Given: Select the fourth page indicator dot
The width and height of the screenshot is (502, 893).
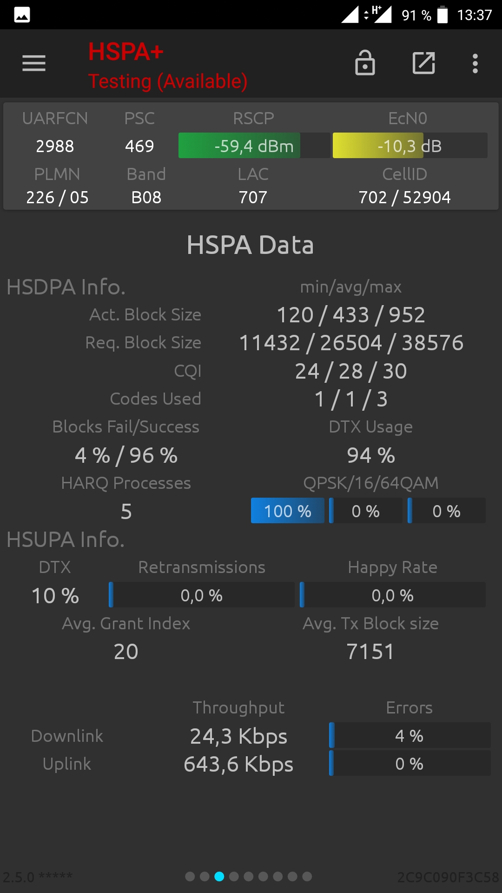Looking at the screenshot, I should click(x=234, y=877).
